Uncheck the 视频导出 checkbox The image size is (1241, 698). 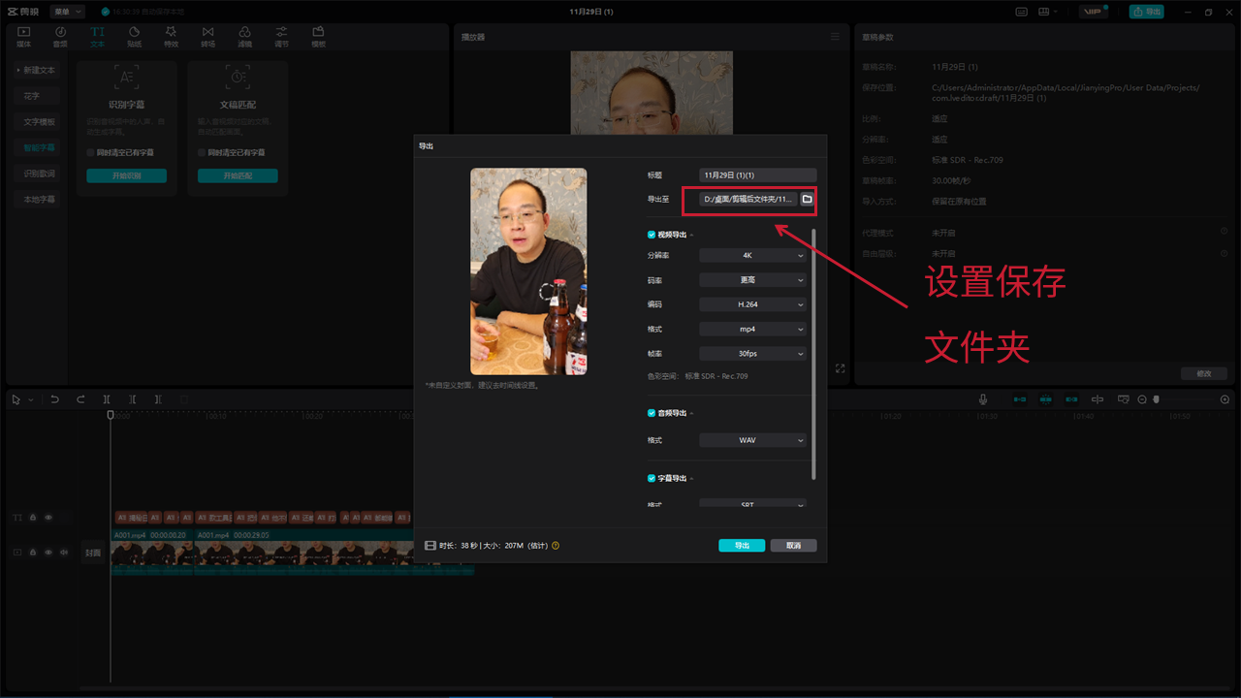(652, 235)
